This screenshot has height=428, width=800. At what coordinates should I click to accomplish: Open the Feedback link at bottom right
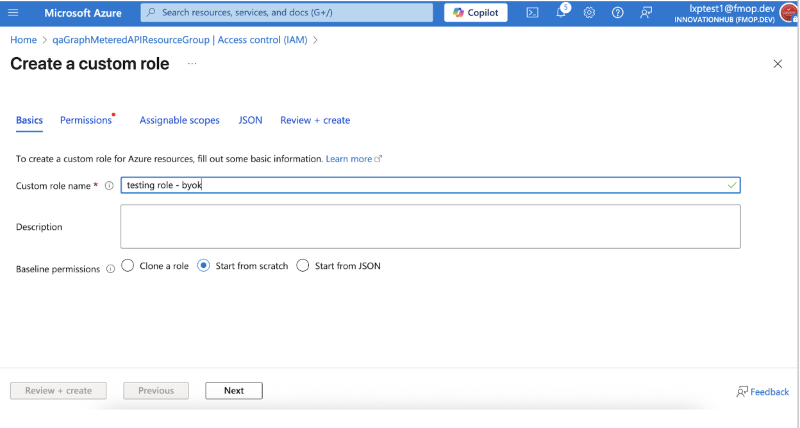763,392
